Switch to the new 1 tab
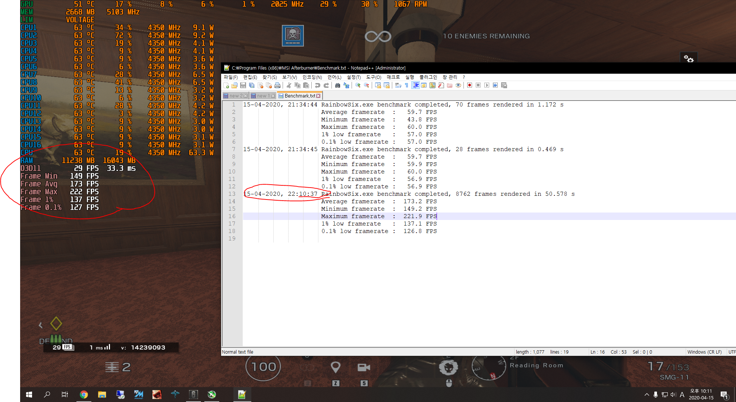The width and height of the screenshot is (736, 402). coord(262,96)
